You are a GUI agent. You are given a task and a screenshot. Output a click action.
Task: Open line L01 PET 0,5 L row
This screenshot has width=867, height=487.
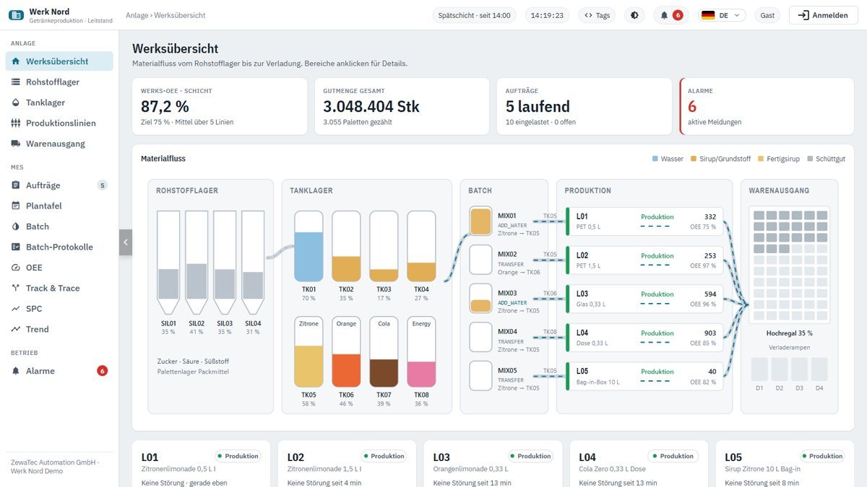click(x=645, y=221)
